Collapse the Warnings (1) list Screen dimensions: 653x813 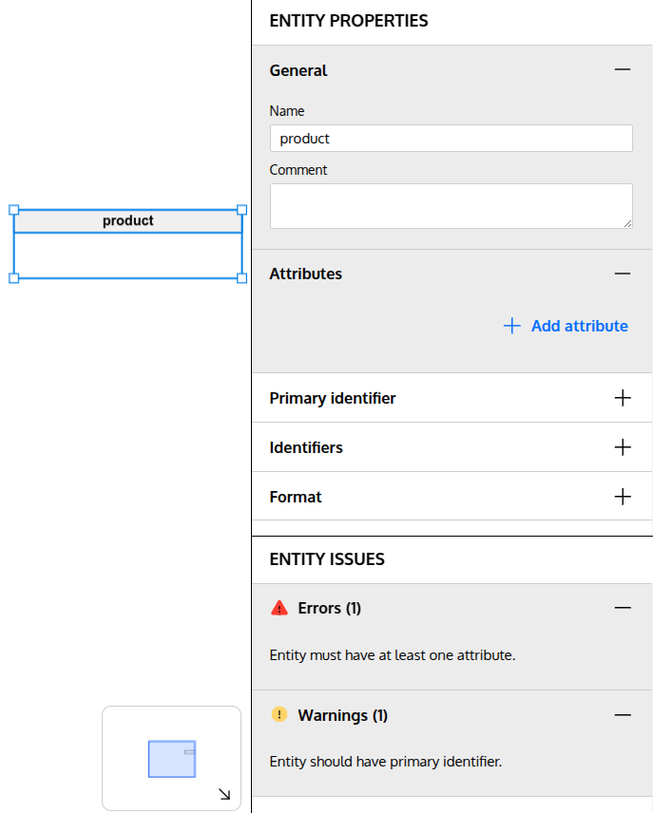tap(623, 715)
